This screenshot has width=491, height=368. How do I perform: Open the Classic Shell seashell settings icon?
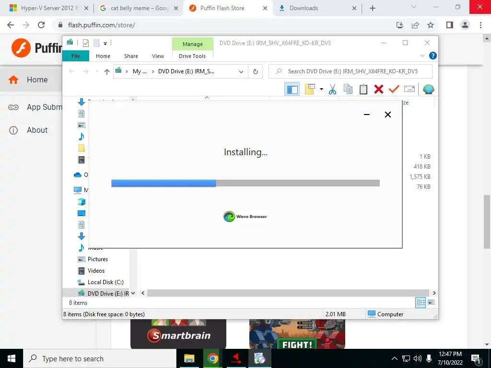coord(428,90)
